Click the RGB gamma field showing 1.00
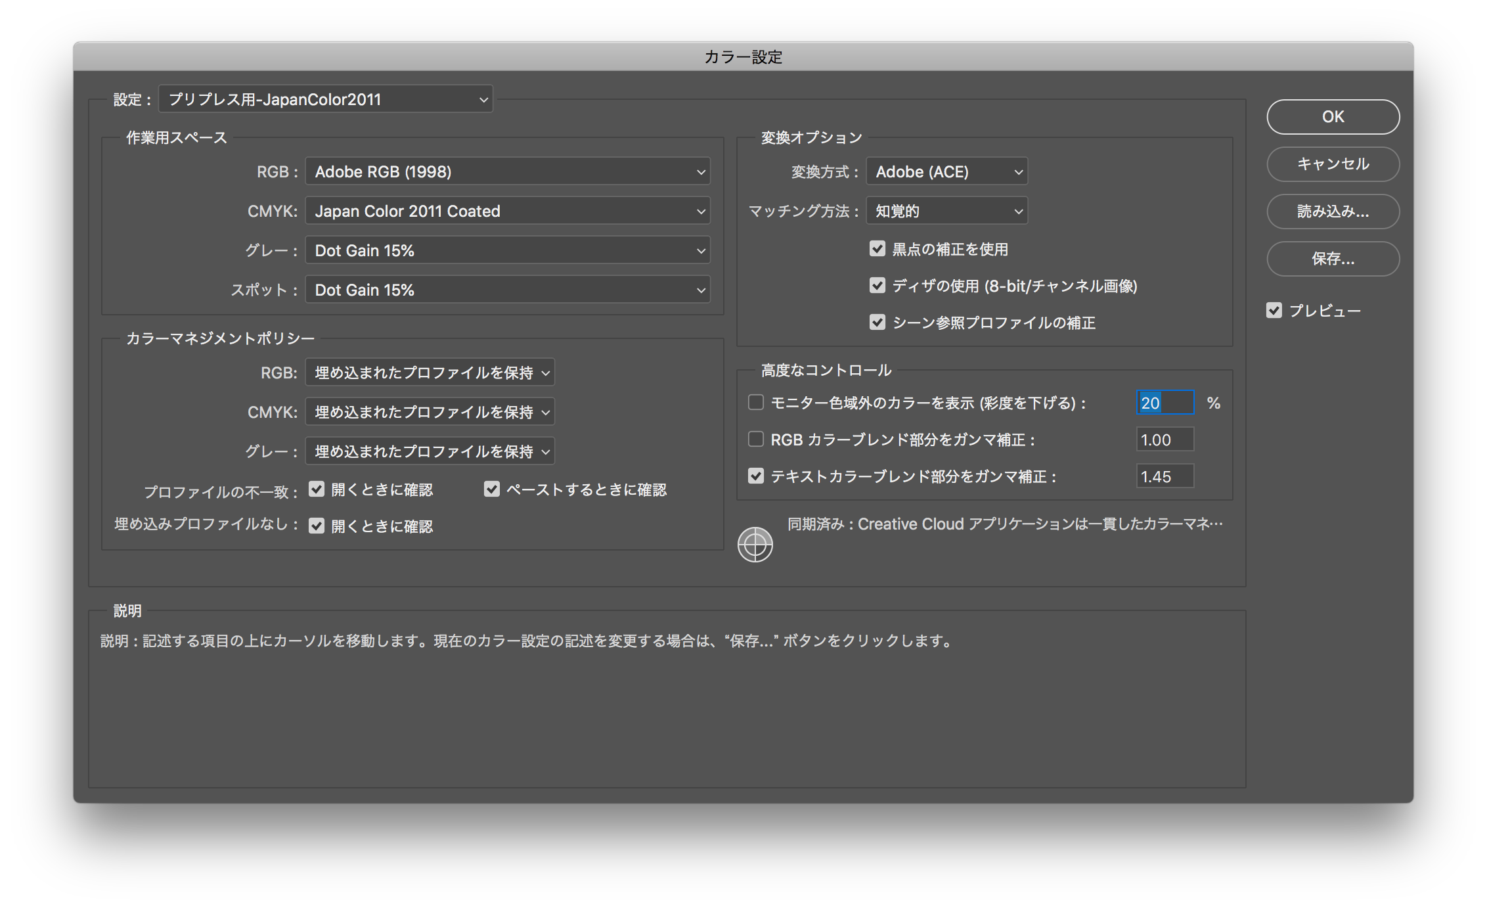This screenshot has height=908, width=1487. click(x=1165, y=440)
